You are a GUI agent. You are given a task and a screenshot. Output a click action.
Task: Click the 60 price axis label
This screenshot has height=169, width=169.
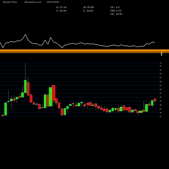(161, 81)
